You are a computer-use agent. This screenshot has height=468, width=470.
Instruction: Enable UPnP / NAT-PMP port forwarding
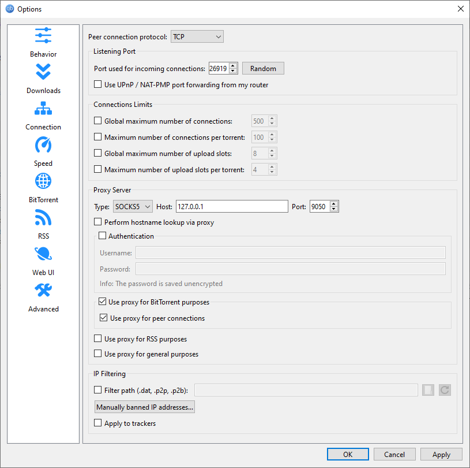(x=98, y=85)
